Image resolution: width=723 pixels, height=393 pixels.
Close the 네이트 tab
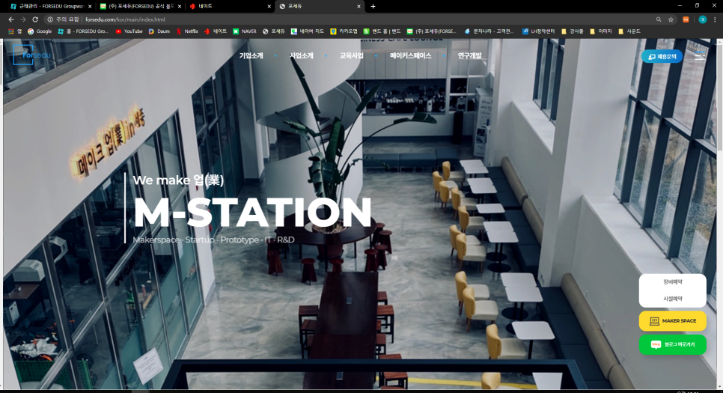[x=269, y=7]
